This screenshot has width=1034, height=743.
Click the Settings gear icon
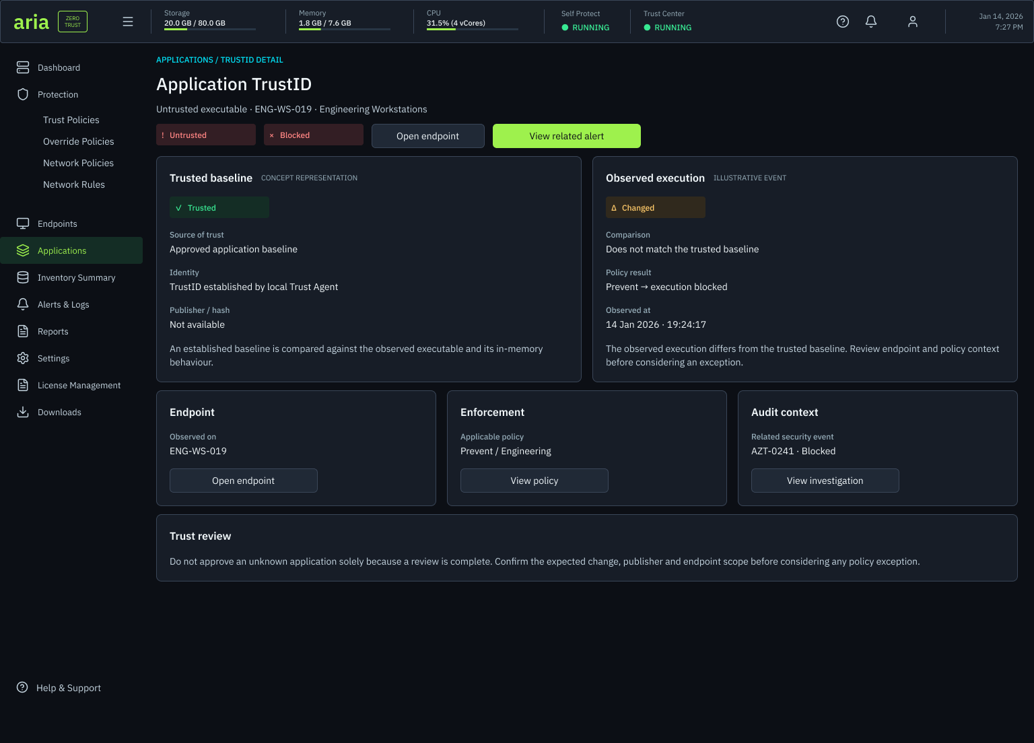(x=23, y=358)
